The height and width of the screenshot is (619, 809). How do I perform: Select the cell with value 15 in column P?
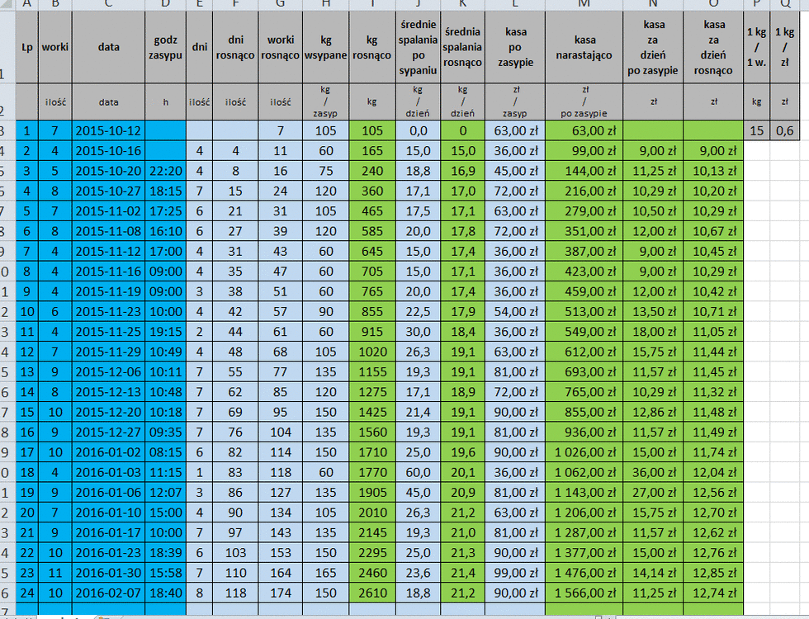coord(755,130)
